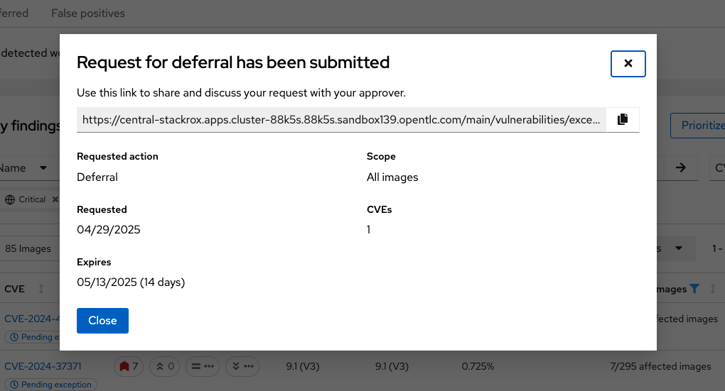Sort by the affected images column
This screenshot has width=725, height=391.
[x=712, y=289]
